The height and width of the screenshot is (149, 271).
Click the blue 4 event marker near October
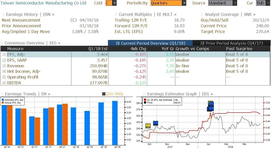[x=156, y=123]
